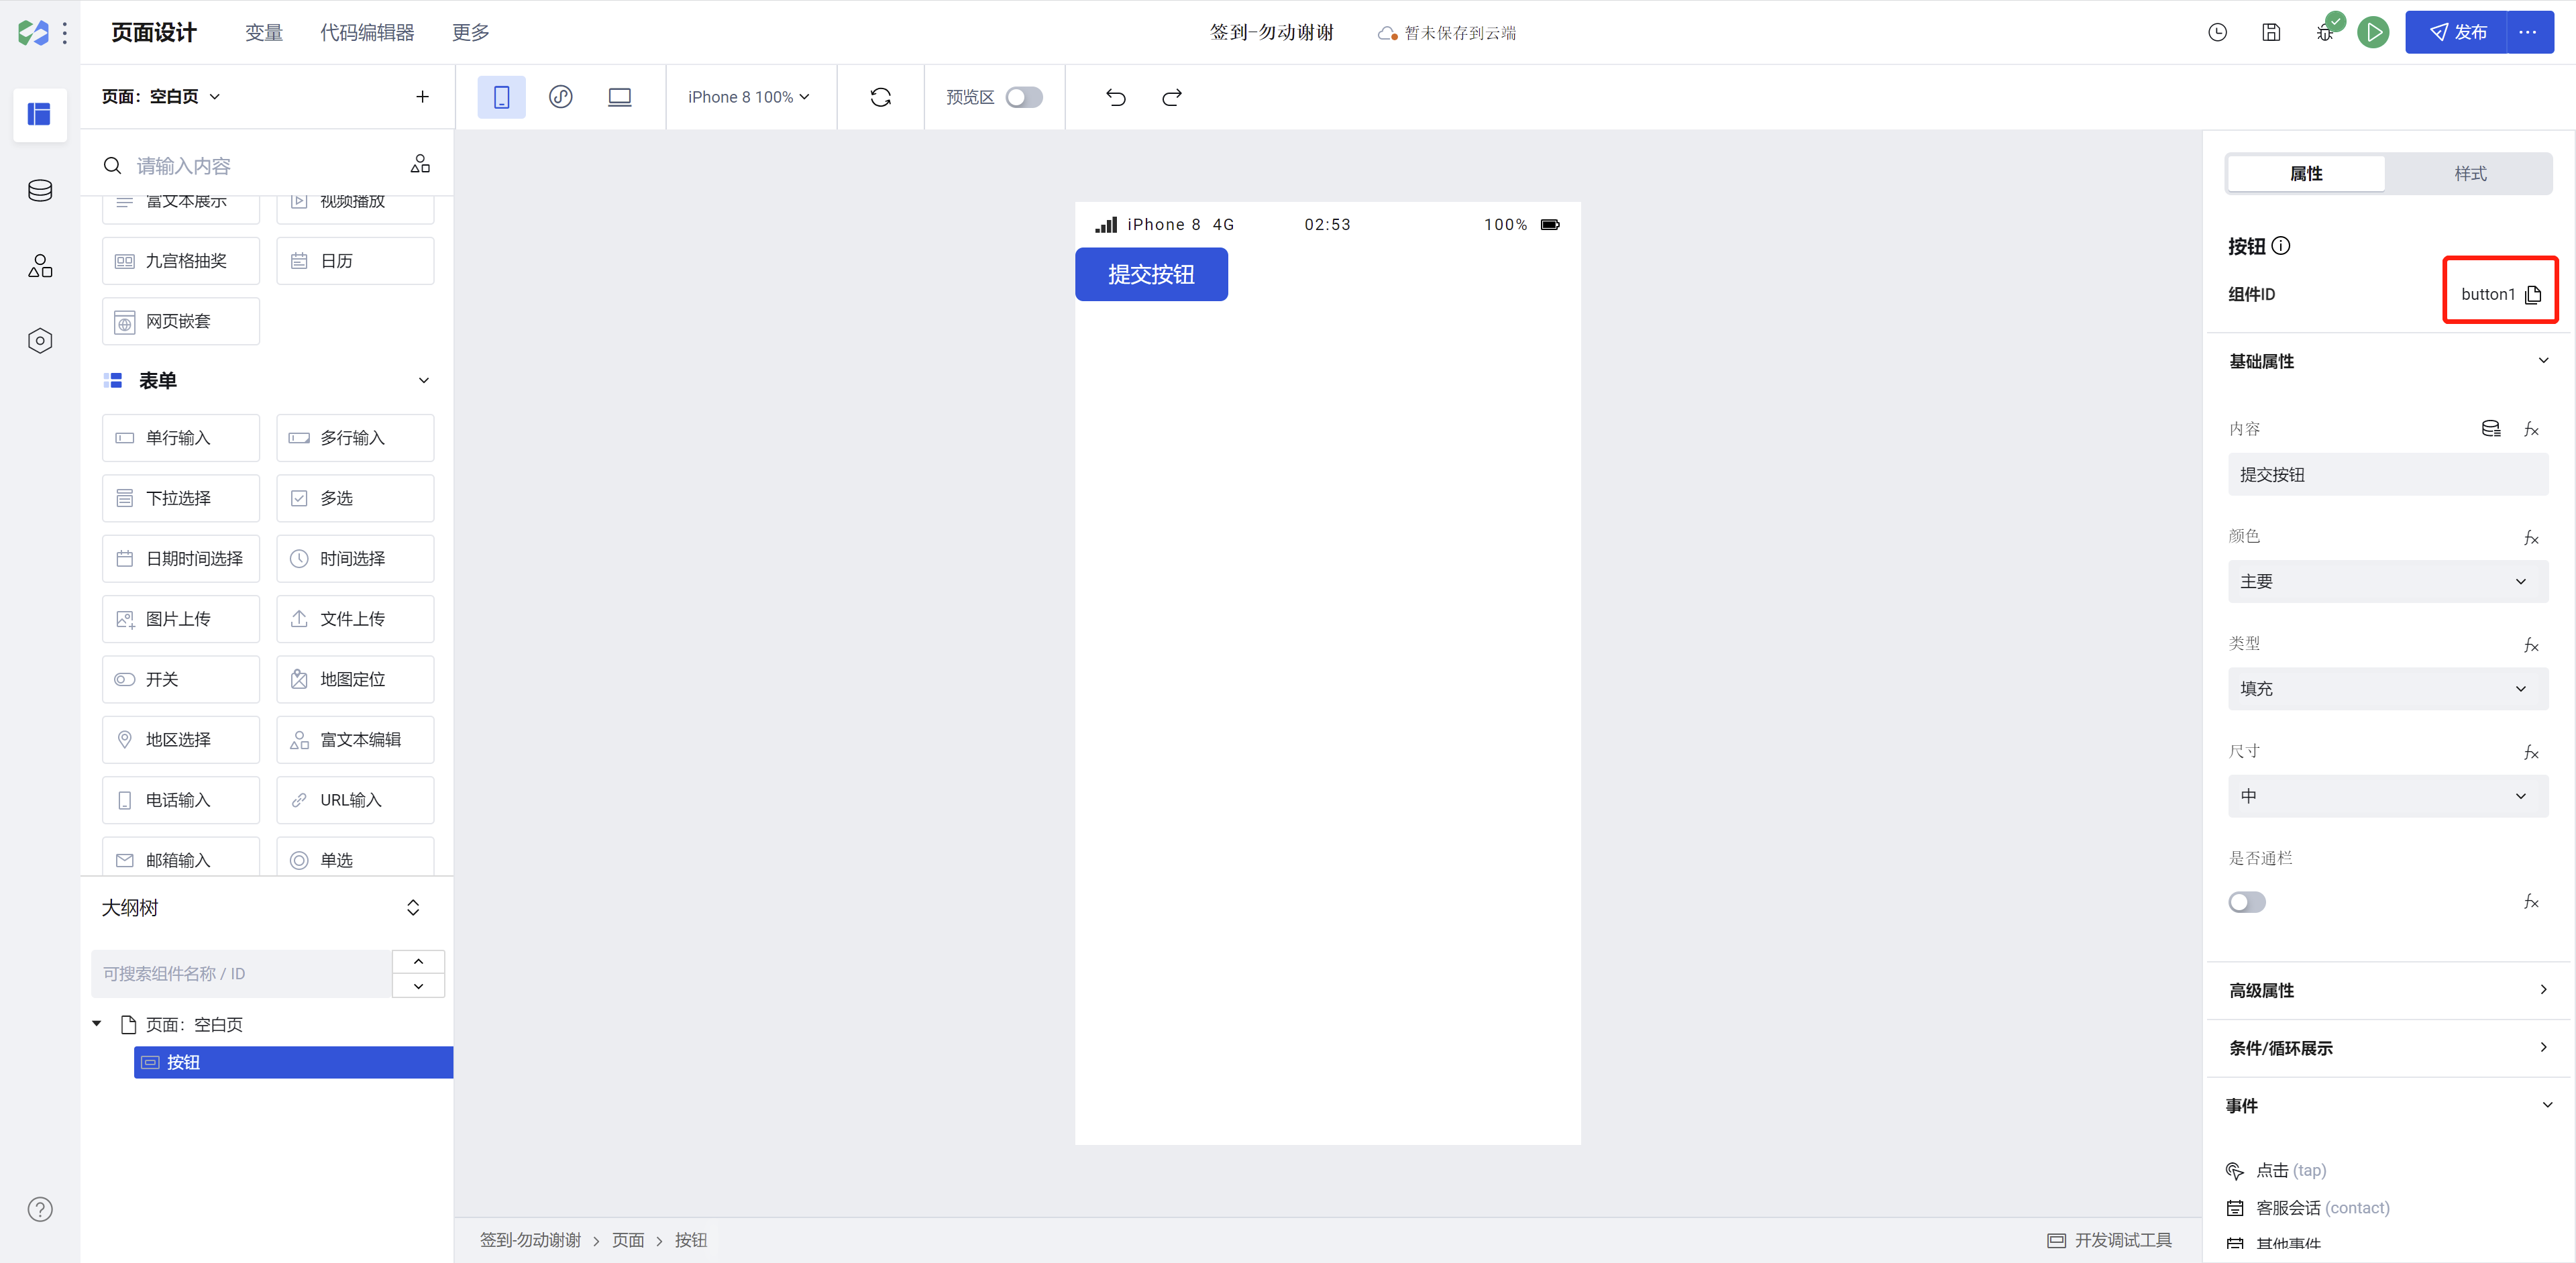This screenshot has width=2576, height=1263.
Task: Open the 尺寸 中 dropdown
Action: [x=2388, y=796]
